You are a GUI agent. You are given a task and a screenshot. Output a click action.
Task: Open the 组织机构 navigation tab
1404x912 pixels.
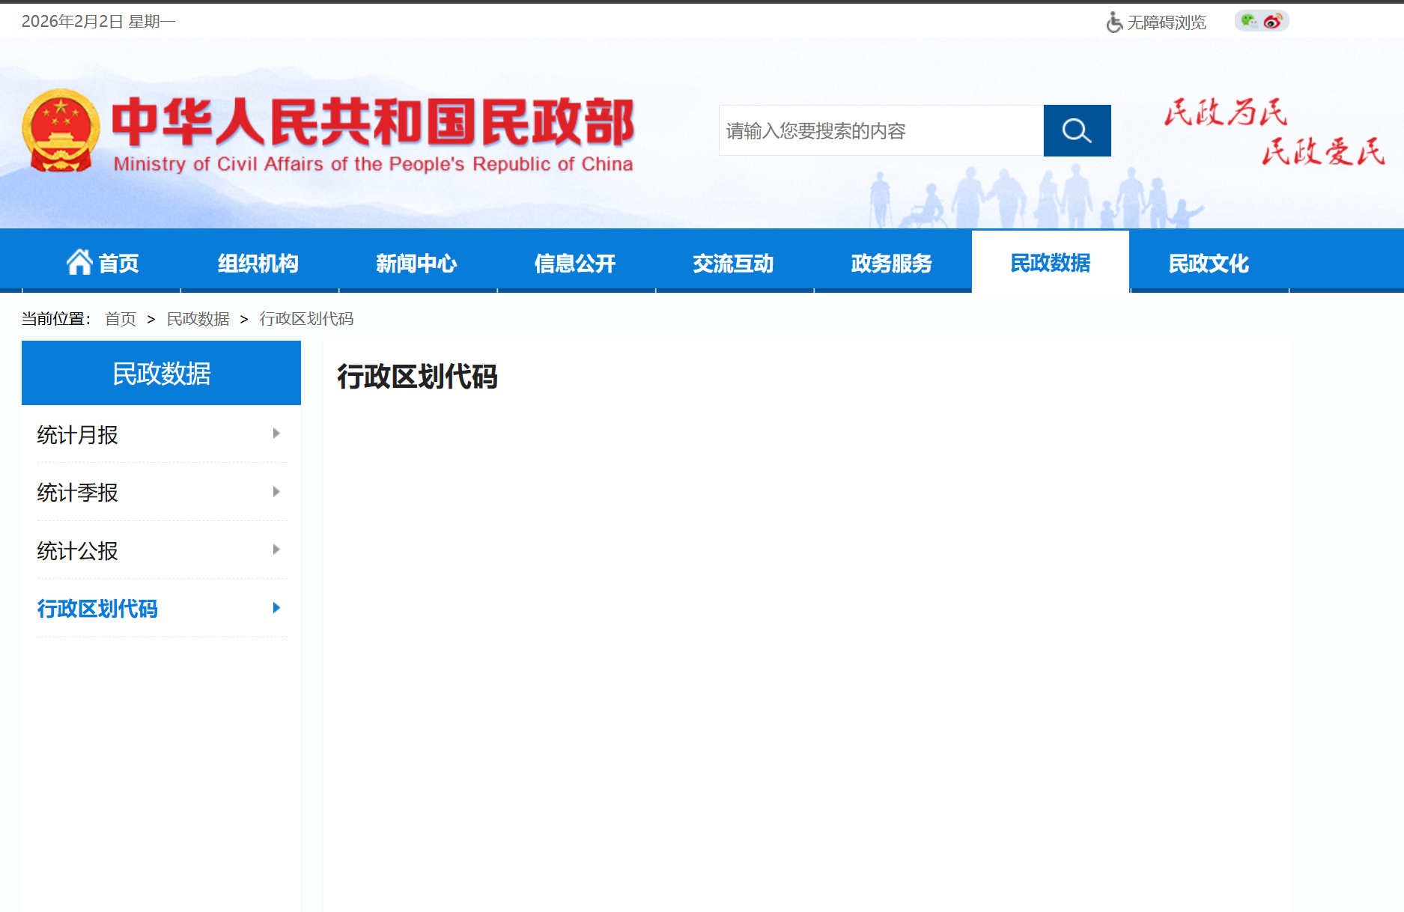(258, 264)
